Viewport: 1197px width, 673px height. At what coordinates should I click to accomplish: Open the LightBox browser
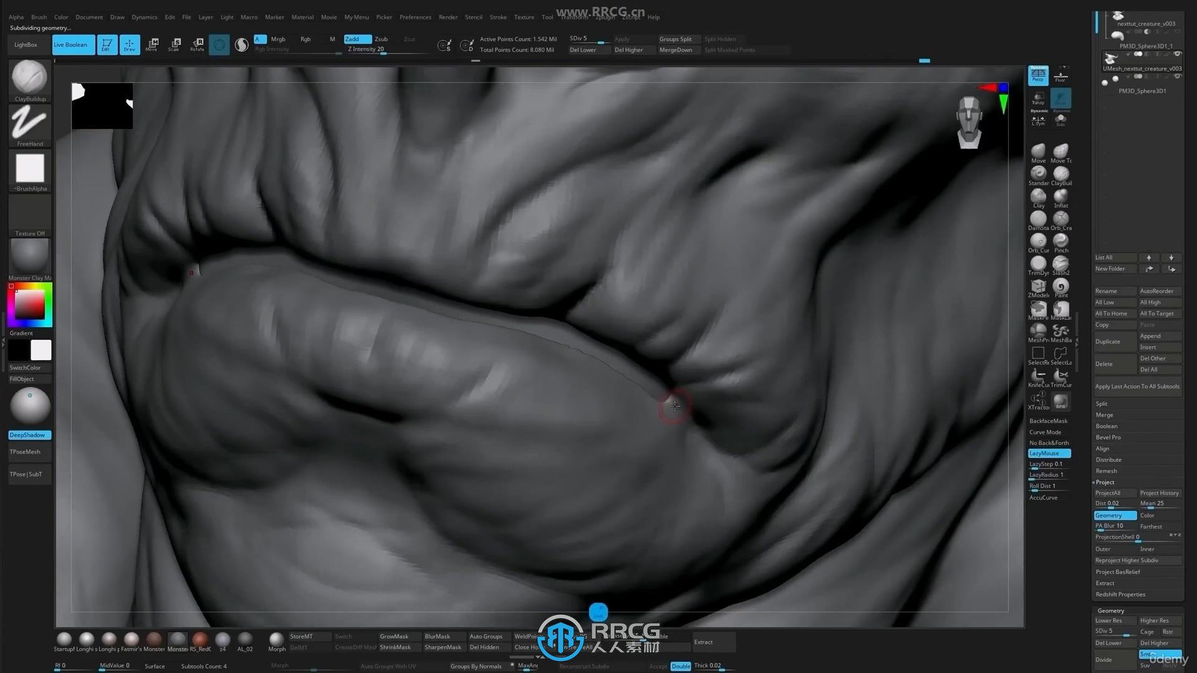(x=25, y=44)
